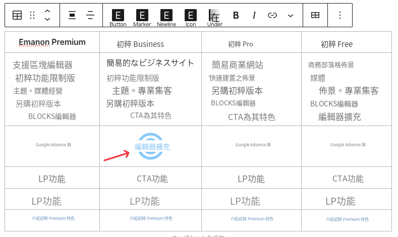Open the column text alignment option
The image size is (398, 237).
(90, 15)
